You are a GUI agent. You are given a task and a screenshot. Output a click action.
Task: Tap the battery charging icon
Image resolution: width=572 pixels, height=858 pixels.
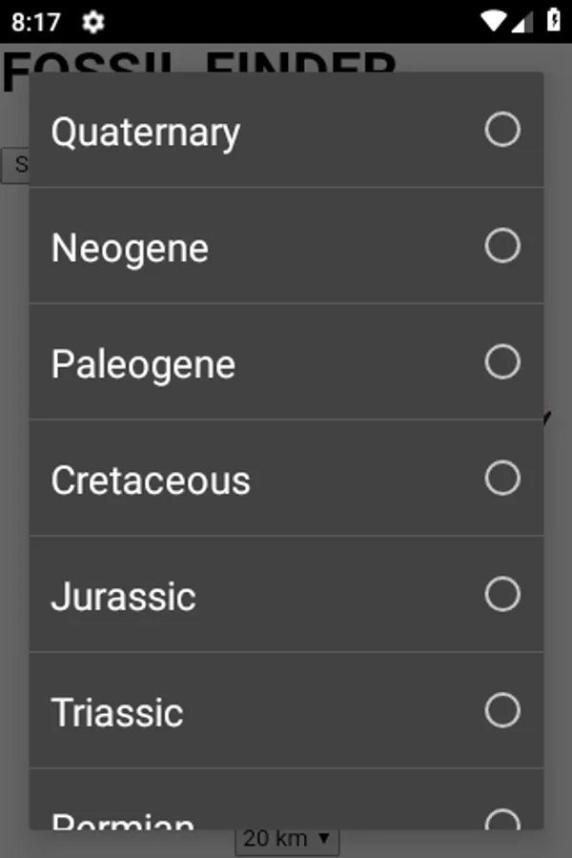[x=553, y=21]
